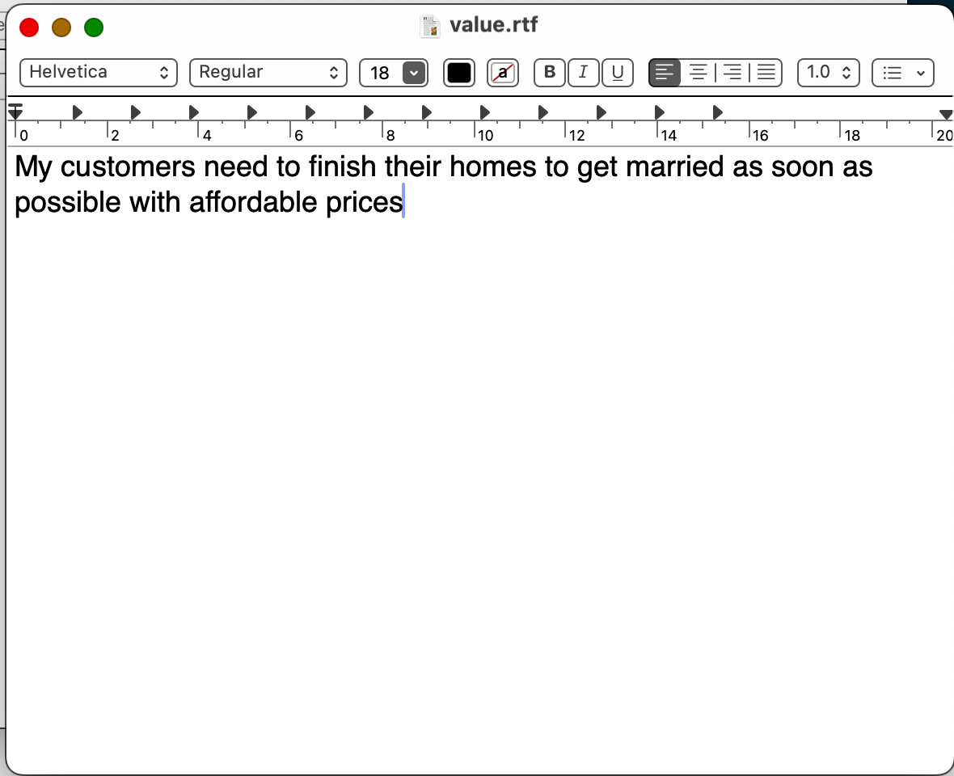Open the list bullets and numbering dropdown

coord(903,73)
